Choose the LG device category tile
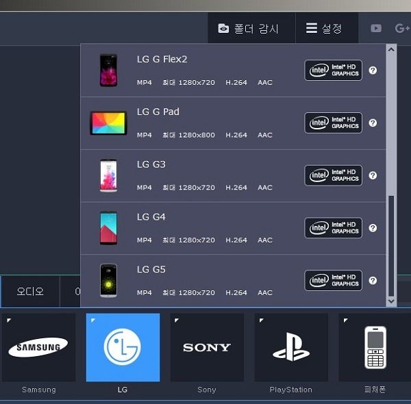The image size is (411, 404). [x=123, y=347]
